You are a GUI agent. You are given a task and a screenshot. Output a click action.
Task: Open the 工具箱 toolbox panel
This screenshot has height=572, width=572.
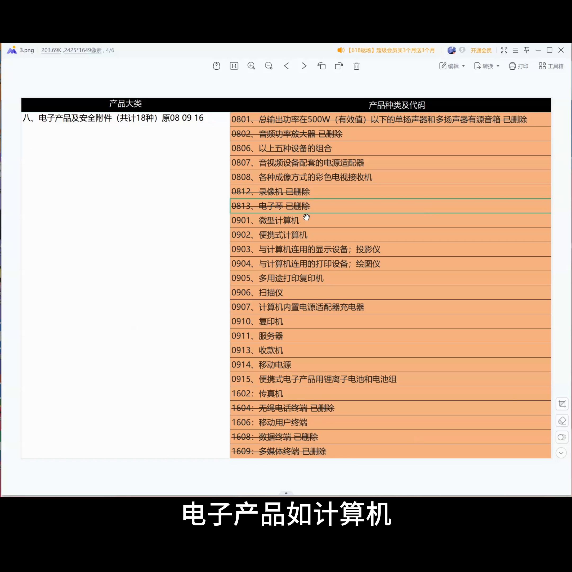tap(551, 66)
